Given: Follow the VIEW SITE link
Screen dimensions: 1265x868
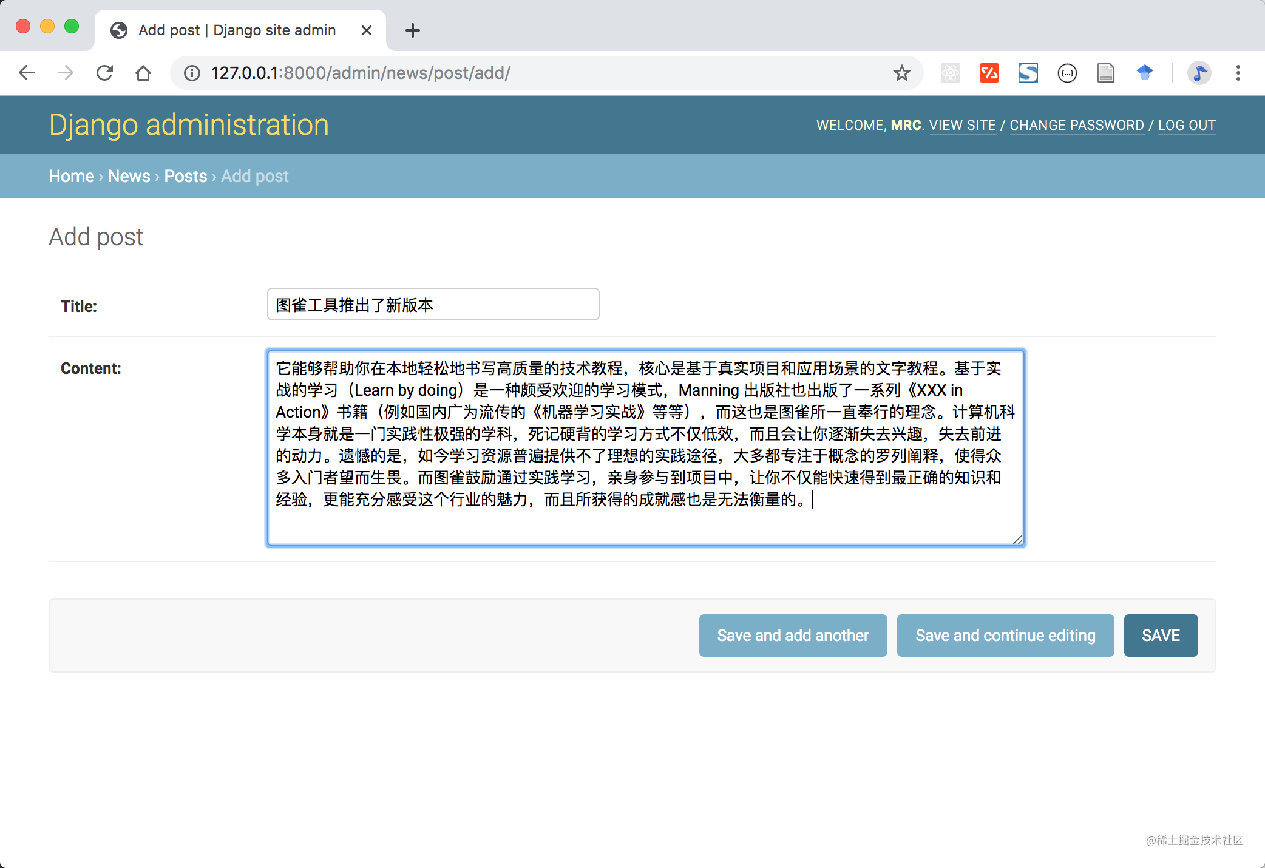Looking at the screenshot, I should [x=963, y=126].
